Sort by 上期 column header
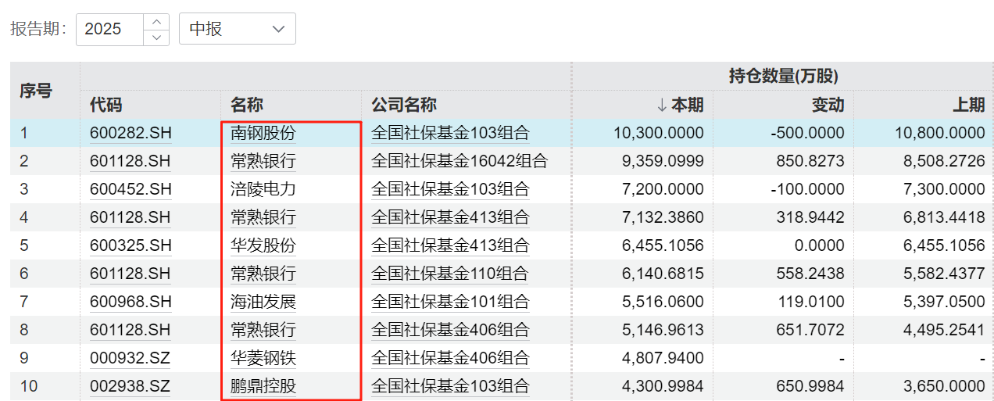The image size is (994, 401). pyautogui.click(x=968, y=105)
